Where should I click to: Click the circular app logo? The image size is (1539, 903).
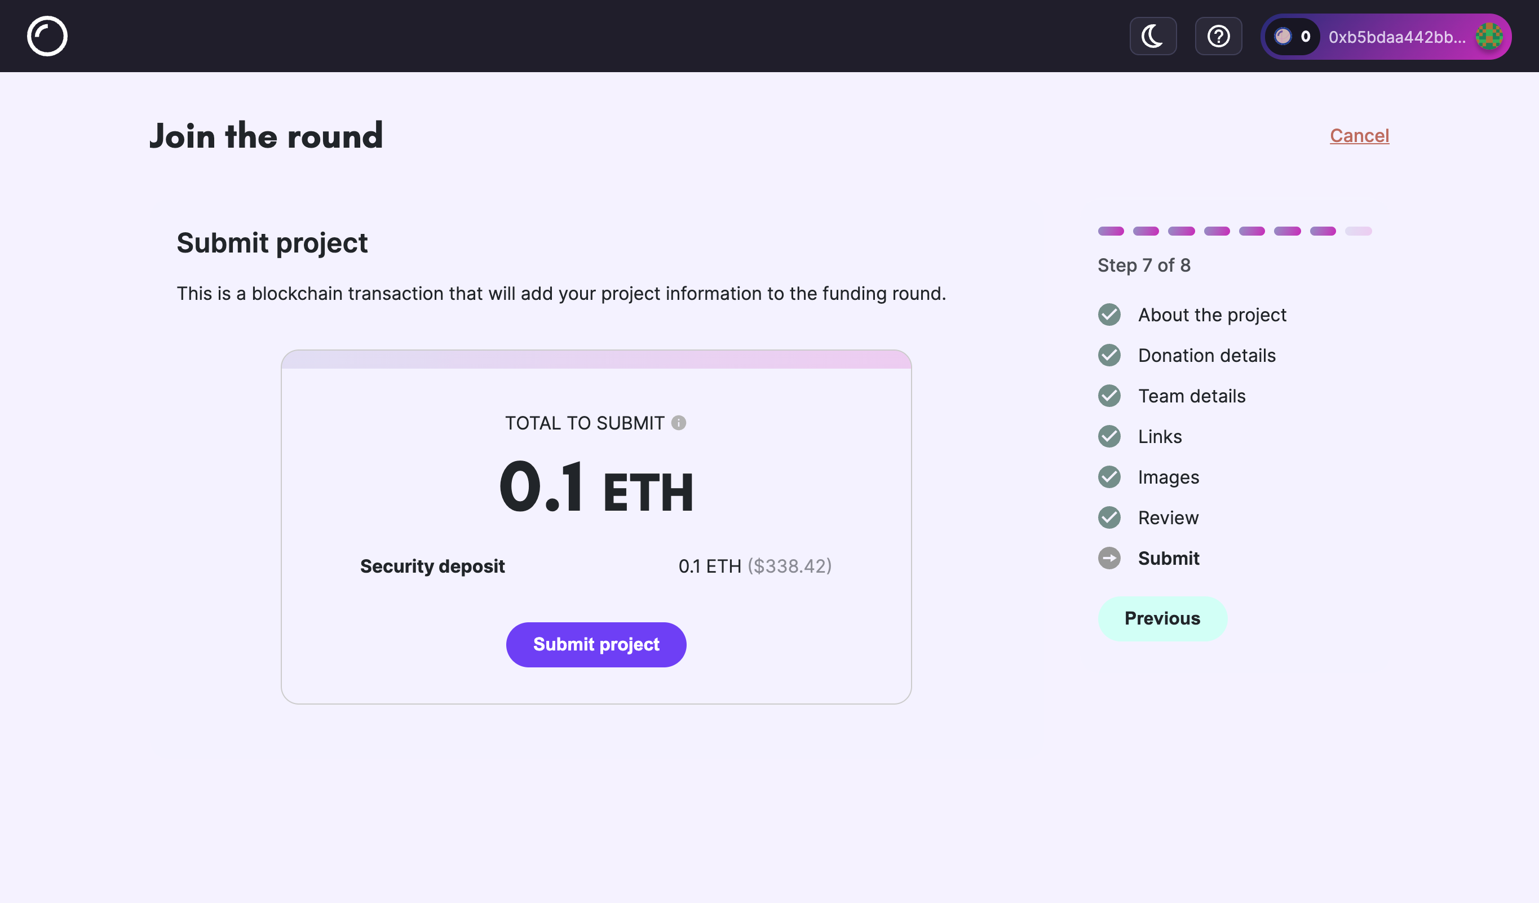pos(47,37)
